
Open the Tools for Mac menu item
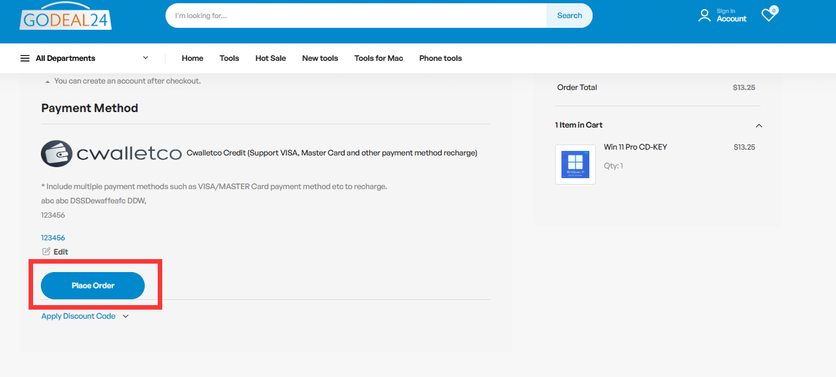click(x=378, y=58)
